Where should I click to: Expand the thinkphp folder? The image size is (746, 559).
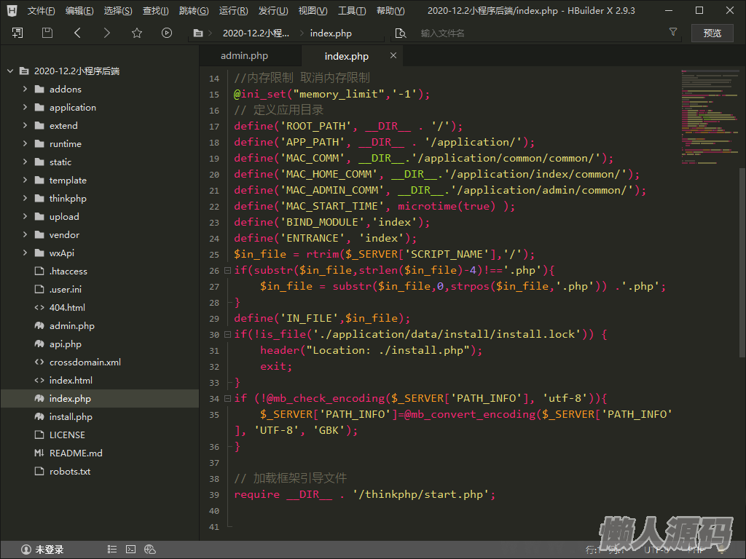point(25,199)
